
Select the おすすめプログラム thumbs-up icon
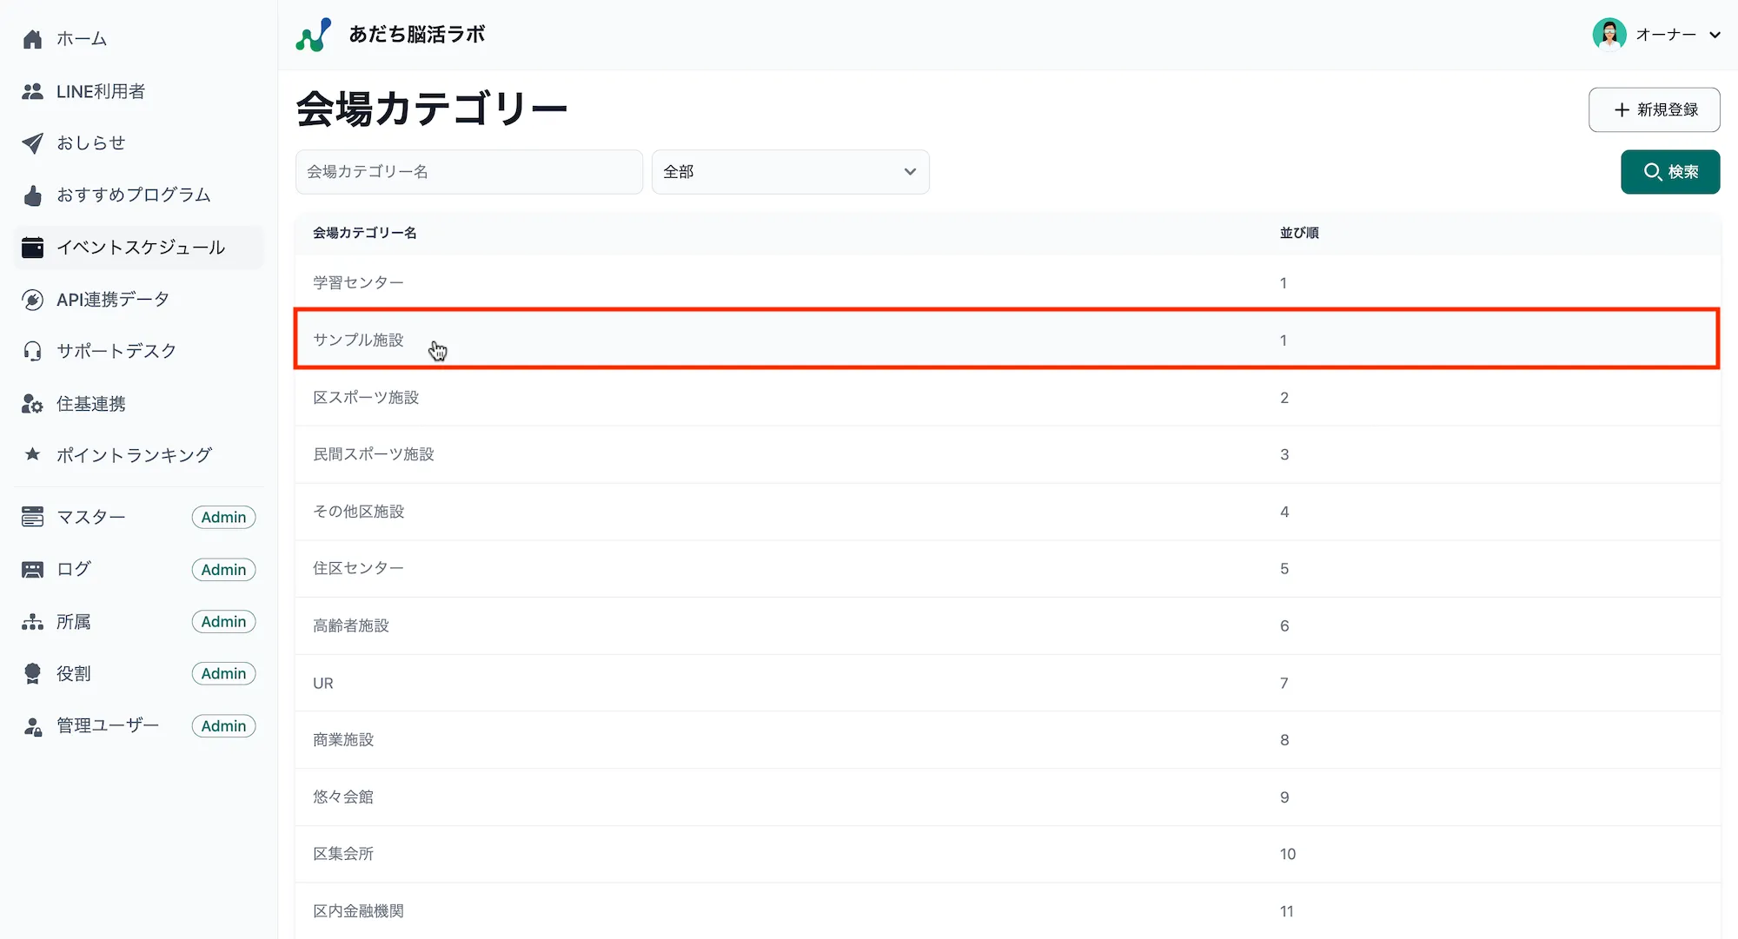pos(32,195)
